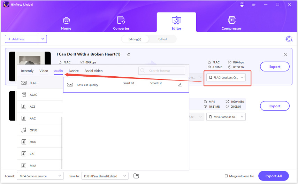Click the Export All button

(274, 176)
